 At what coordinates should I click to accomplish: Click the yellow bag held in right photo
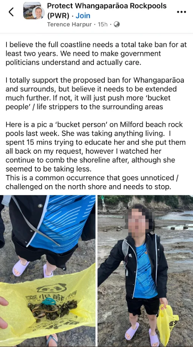168,322
